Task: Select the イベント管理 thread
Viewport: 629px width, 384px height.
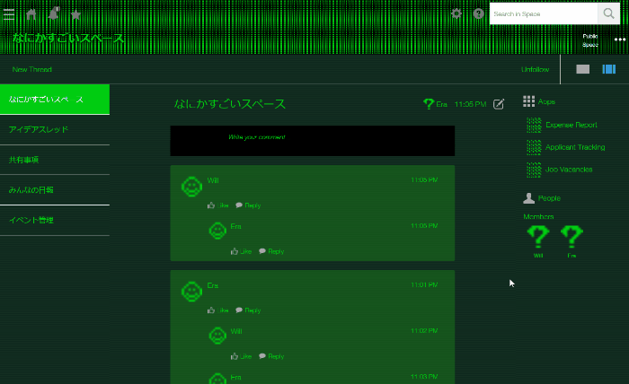Action: (x=54, y=220)
